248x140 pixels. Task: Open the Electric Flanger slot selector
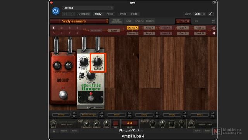point(89,115)
